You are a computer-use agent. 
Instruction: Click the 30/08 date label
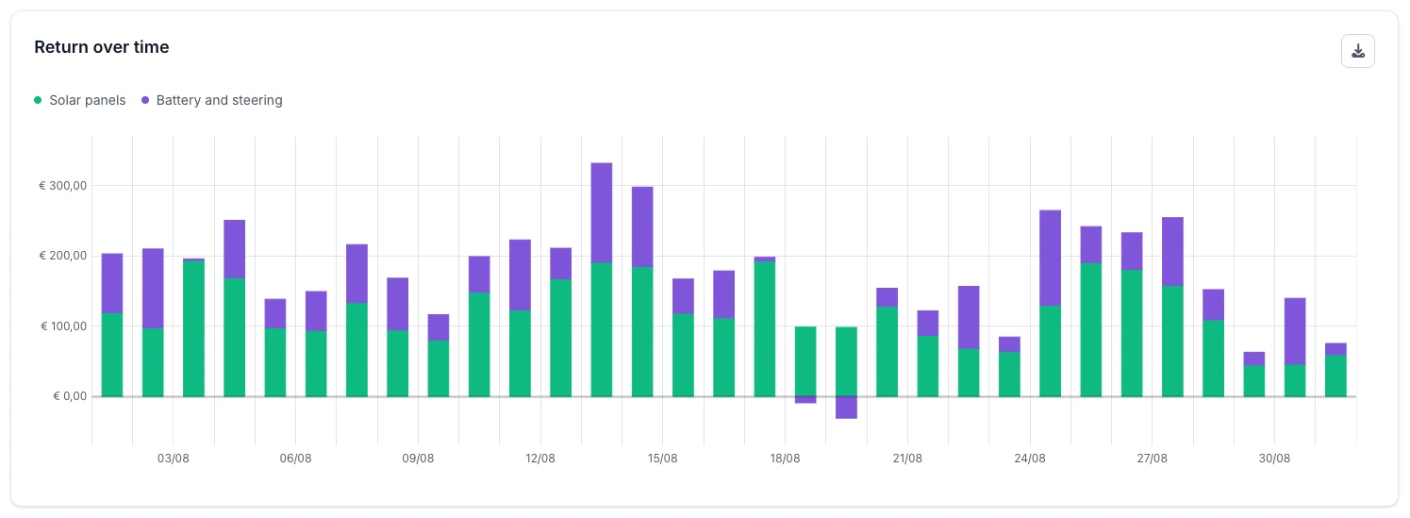coord(1274,459)
